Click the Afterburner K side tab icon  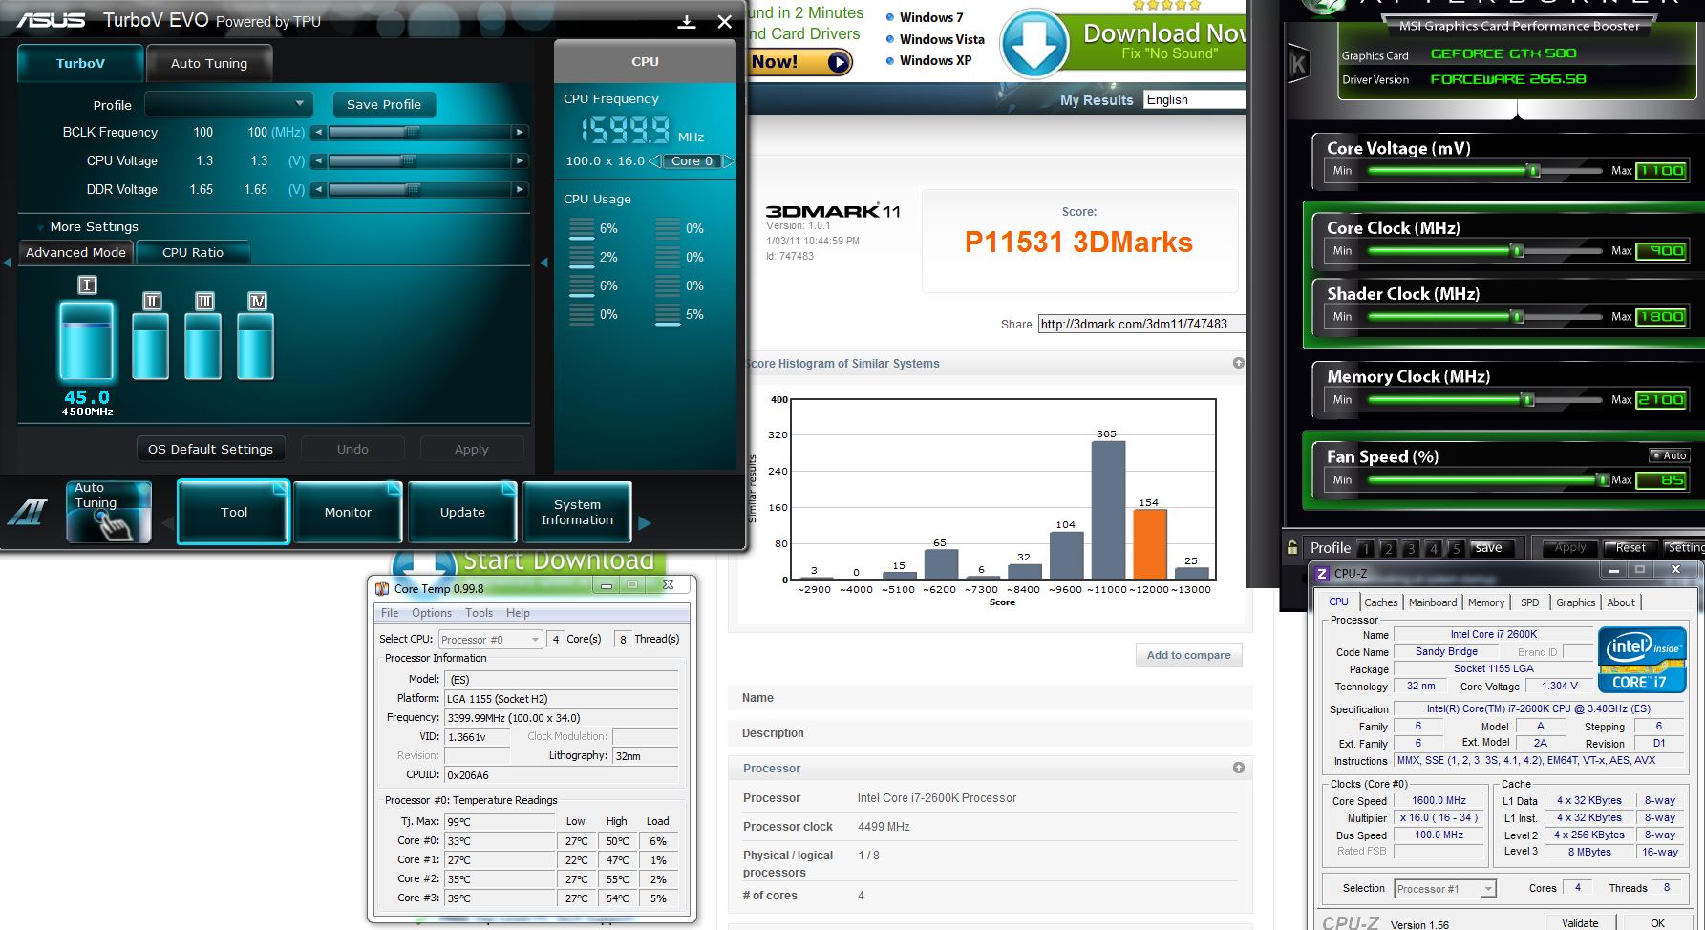(x=1298, y=64)
